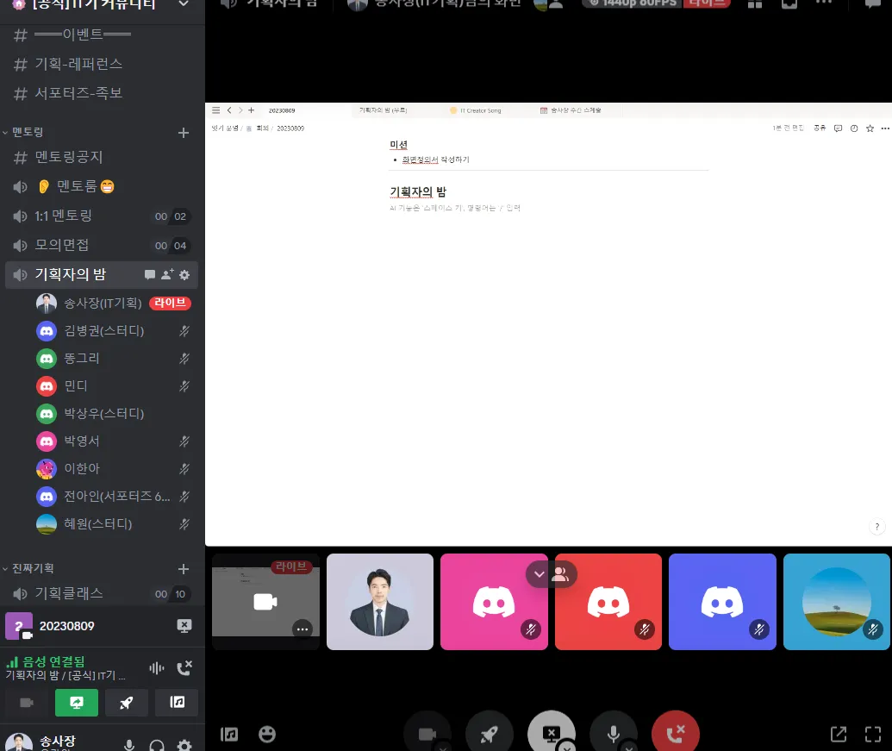The height and width of the screenshot is (751, 892).
Task: Select the 송사장 portrait participant tile
Action: coord(380,601)
